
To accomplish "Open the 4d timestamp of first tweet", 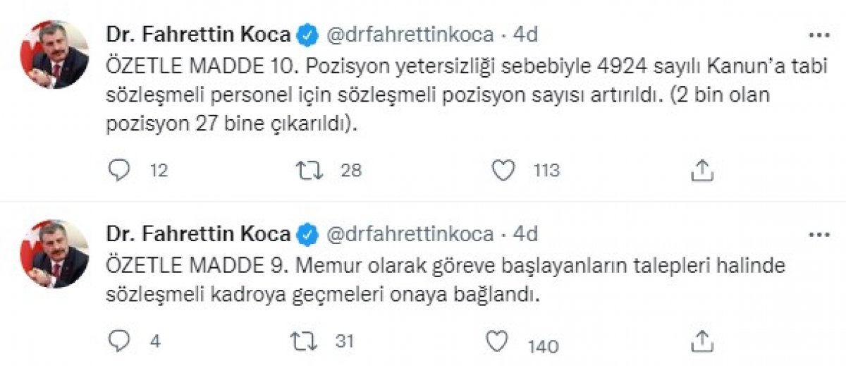I will click(525, 34).
